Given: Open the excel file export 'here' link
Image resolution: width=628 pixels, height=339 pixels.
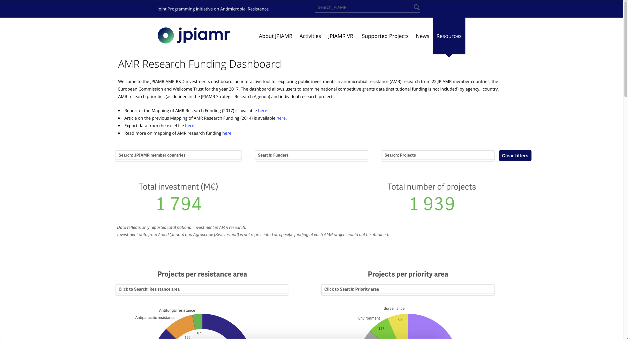Looking at the screenshot, I should click(x=189, y=125).
